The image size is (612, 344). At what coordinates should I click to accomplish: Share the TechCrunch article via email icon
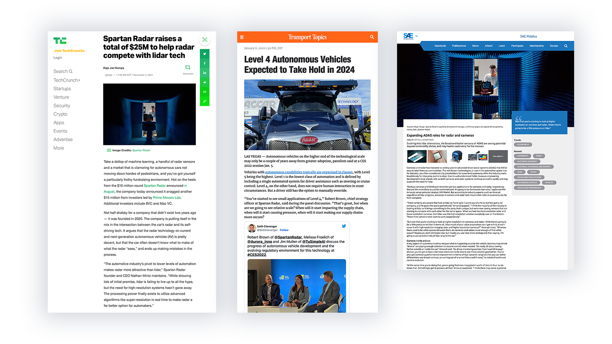[205, 92]
